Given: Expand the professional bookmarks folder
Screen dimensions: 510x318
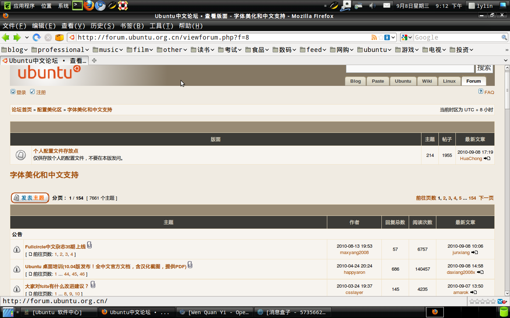Looking at the screenshot, I should [x=60, y=50].
